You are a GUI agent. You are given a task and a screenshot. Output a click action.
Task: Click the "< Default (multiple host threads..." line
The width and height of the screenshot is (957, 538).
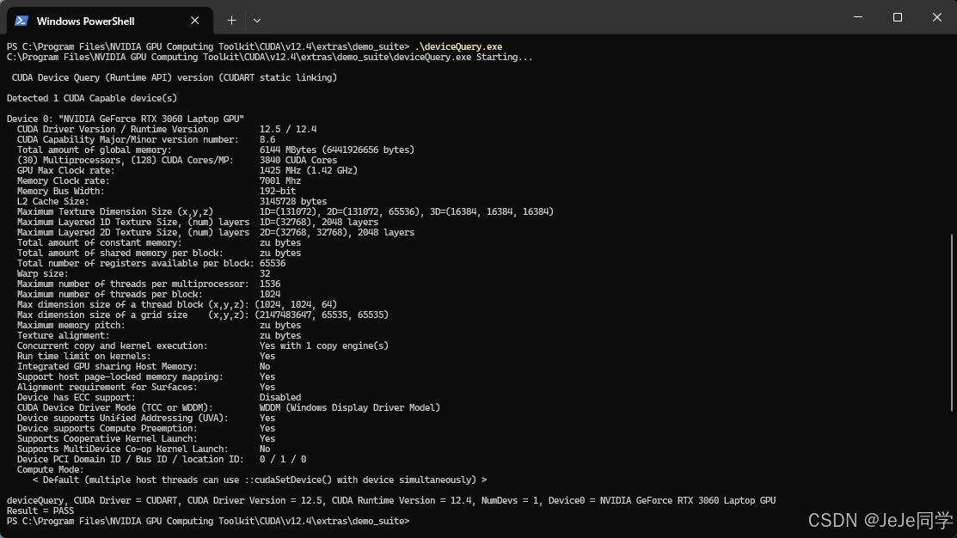point(260,480)
